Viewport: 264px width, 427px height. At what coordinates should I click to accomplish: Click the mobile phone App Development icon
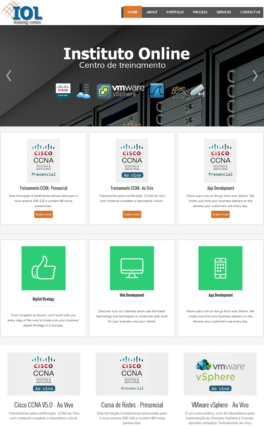(220, 268)
